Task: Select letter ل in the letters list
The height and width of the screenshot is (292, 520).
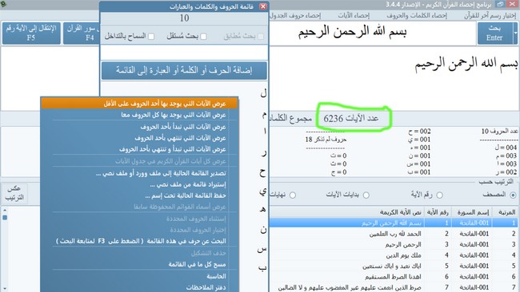Action: (x=263, y=93)
